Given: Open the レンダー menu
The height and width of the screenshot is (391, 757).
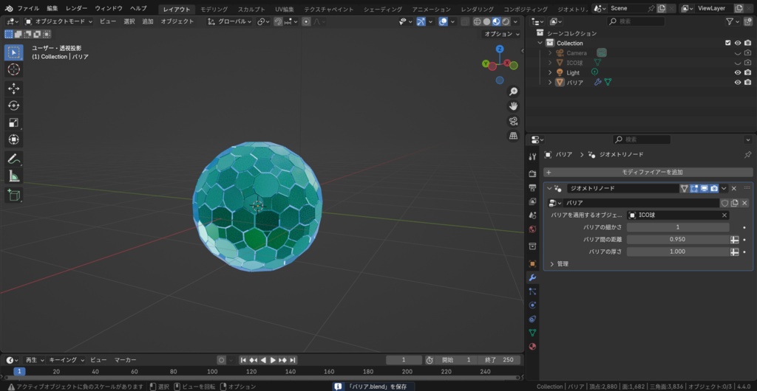Looking at the screenshot, I should 77,9.
